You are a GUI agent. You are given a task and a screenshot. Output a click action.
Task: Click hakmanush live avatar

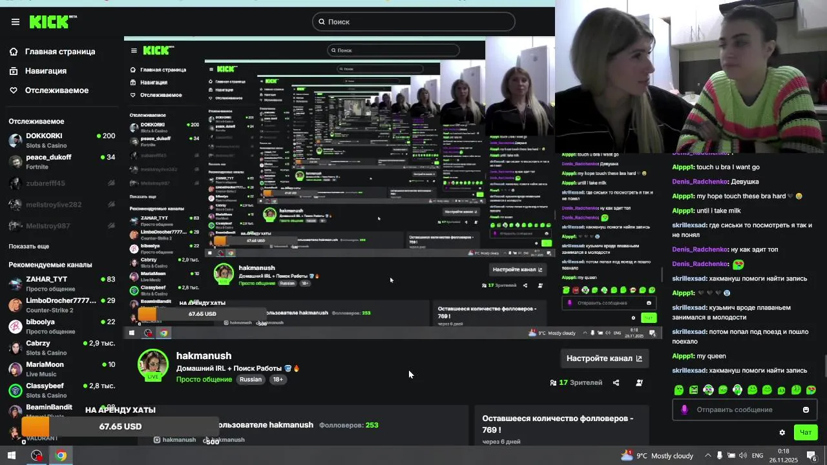pos(153,365)
